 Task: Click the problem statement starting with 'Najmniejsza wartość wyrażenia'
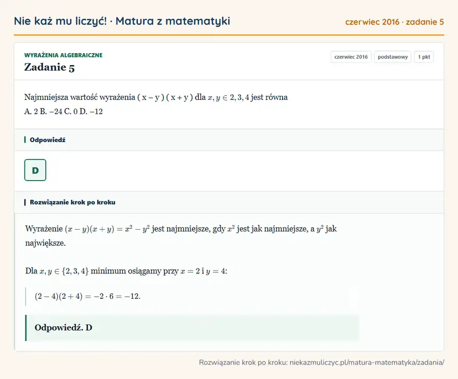click(x=156, y=97)
